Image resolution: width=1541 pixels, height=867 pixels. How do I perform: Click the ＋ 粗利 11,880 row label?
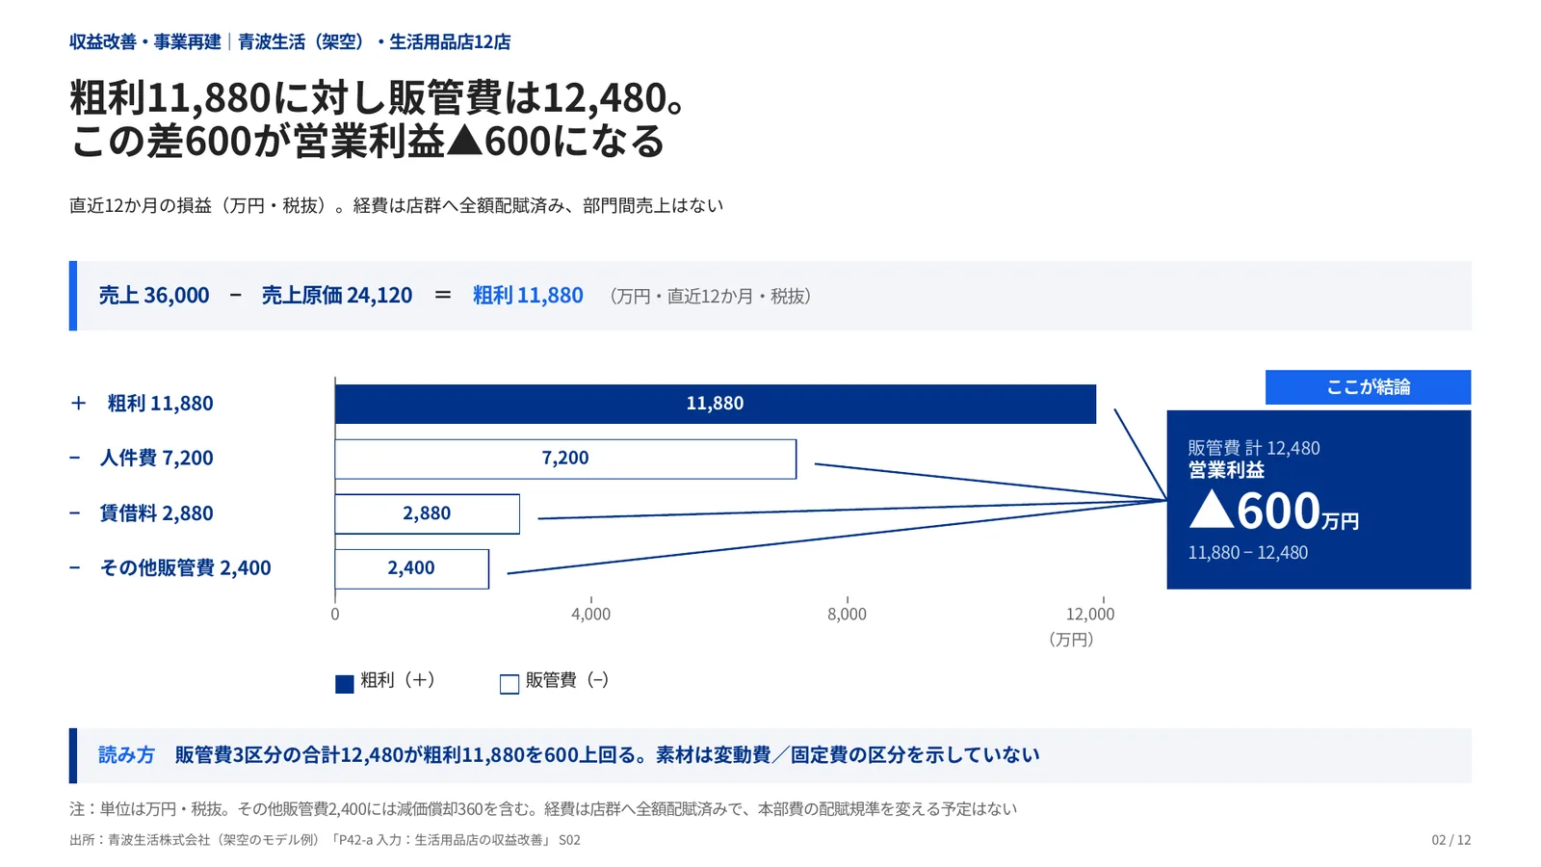tap(142, 404)
